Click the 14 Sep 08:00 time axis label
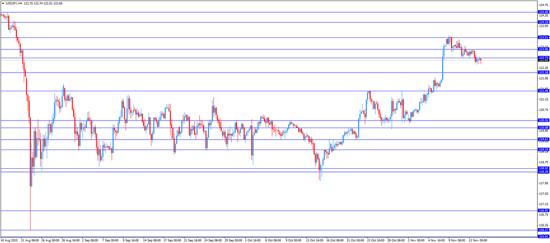Viewport: 550px width, 243px height. tap(152, 241)
